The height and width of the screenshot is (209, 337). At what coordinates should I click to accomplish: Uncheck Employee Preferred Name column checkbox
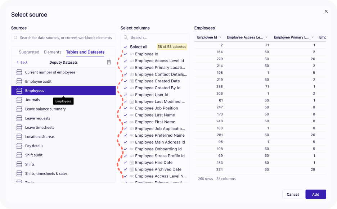[x=126, y=135]
